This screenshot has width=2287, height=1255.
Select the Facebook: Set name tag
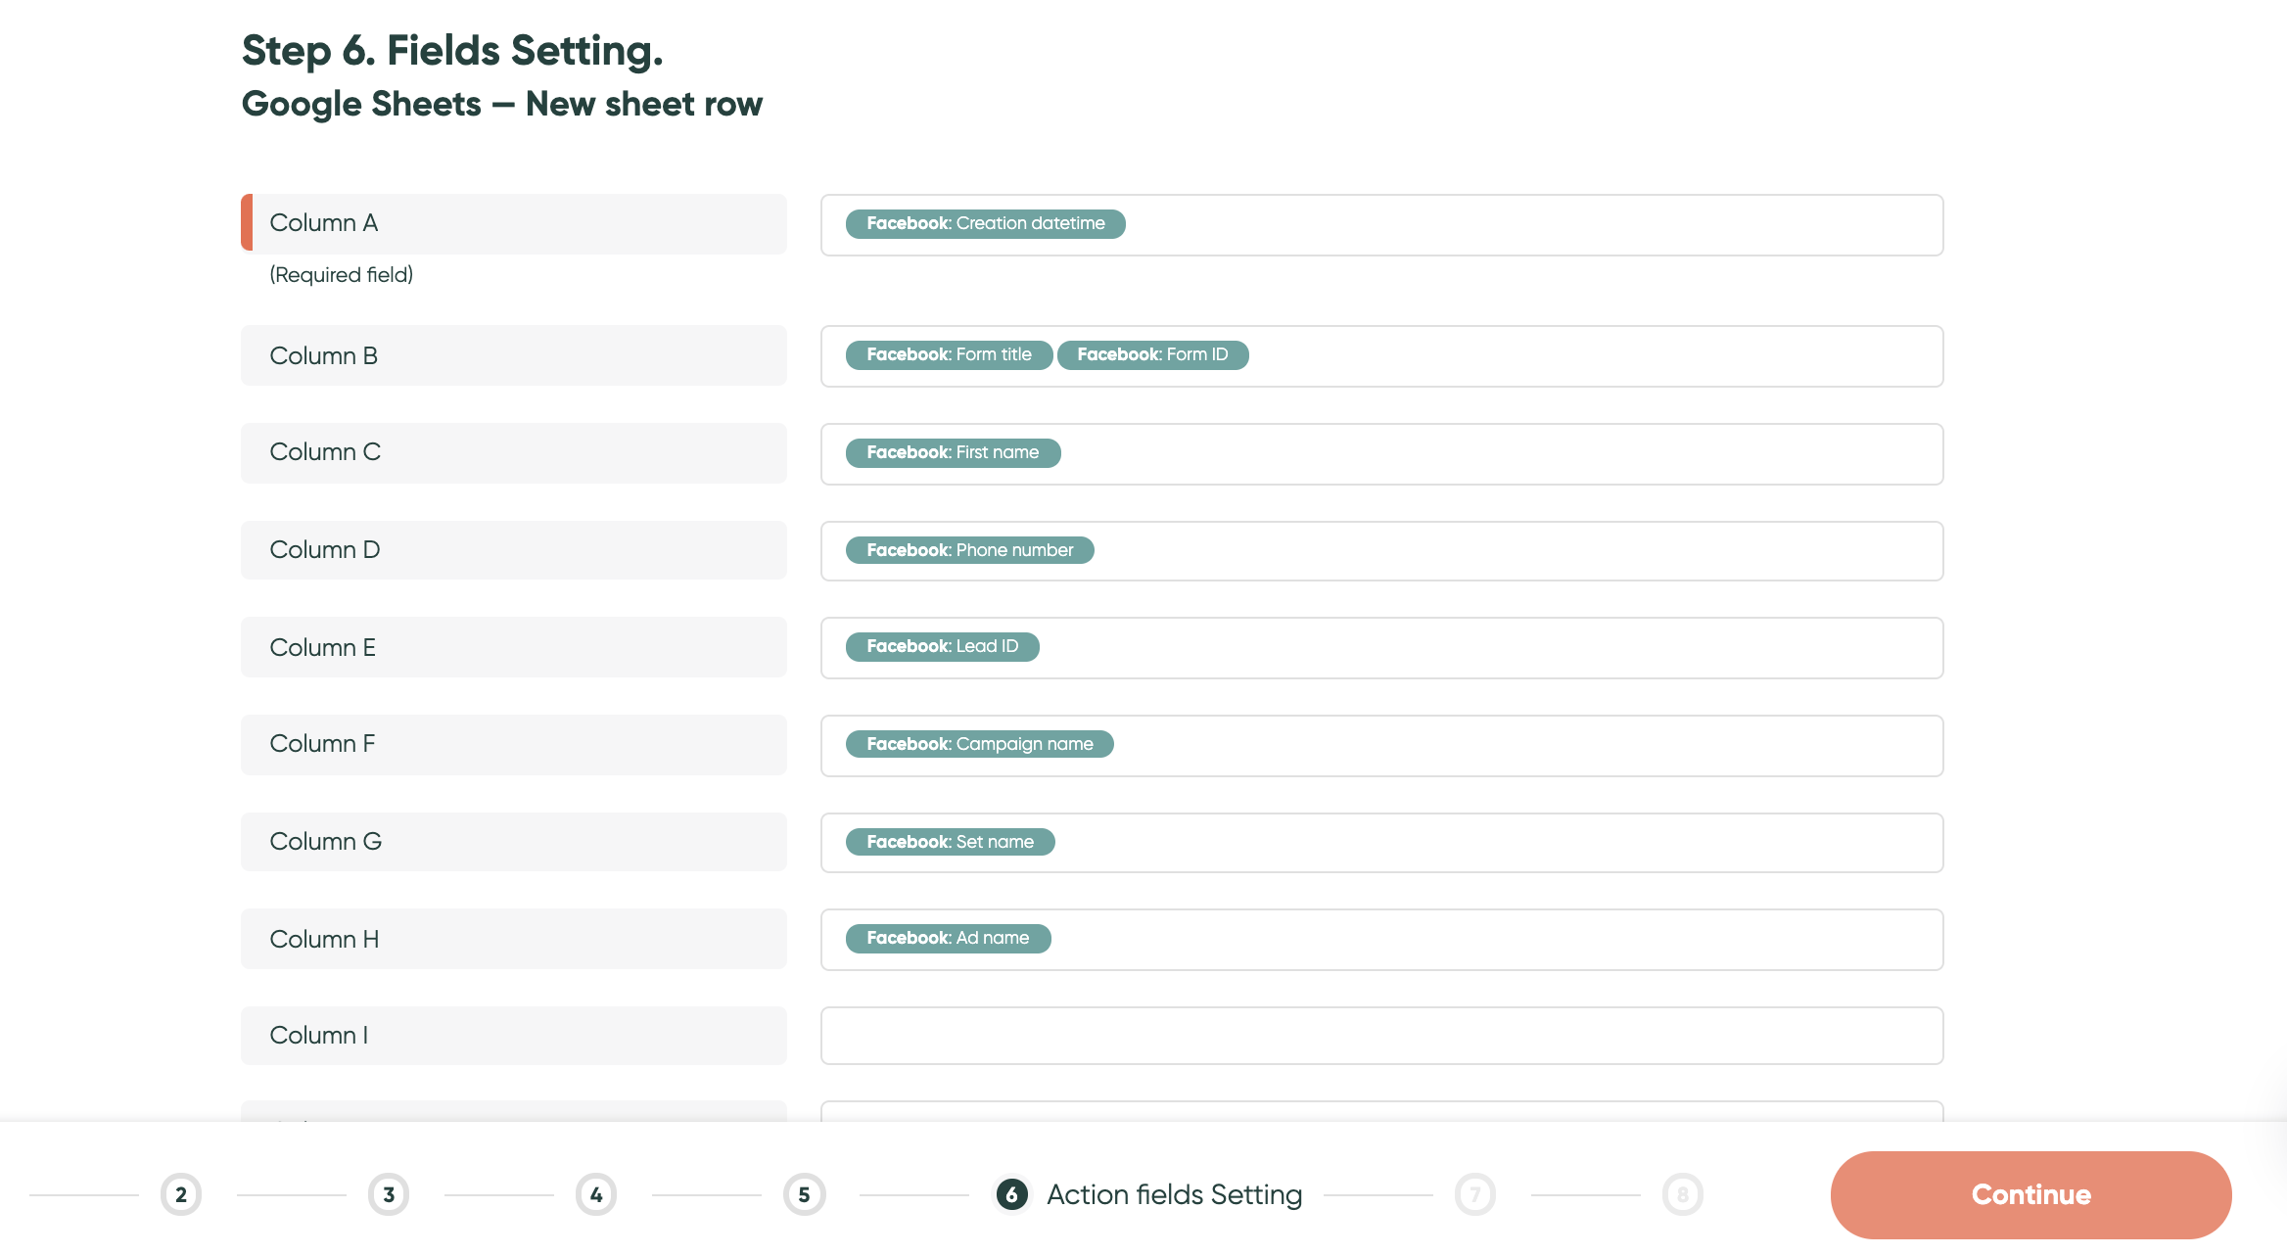coord(950,842)
